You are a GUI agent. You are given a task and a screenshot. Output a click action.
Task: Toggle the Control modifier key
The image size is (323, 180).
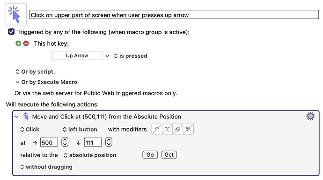coord(157,129)
